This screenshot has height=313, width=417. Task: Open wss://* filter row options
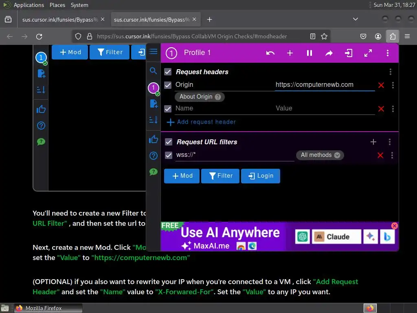392,155
